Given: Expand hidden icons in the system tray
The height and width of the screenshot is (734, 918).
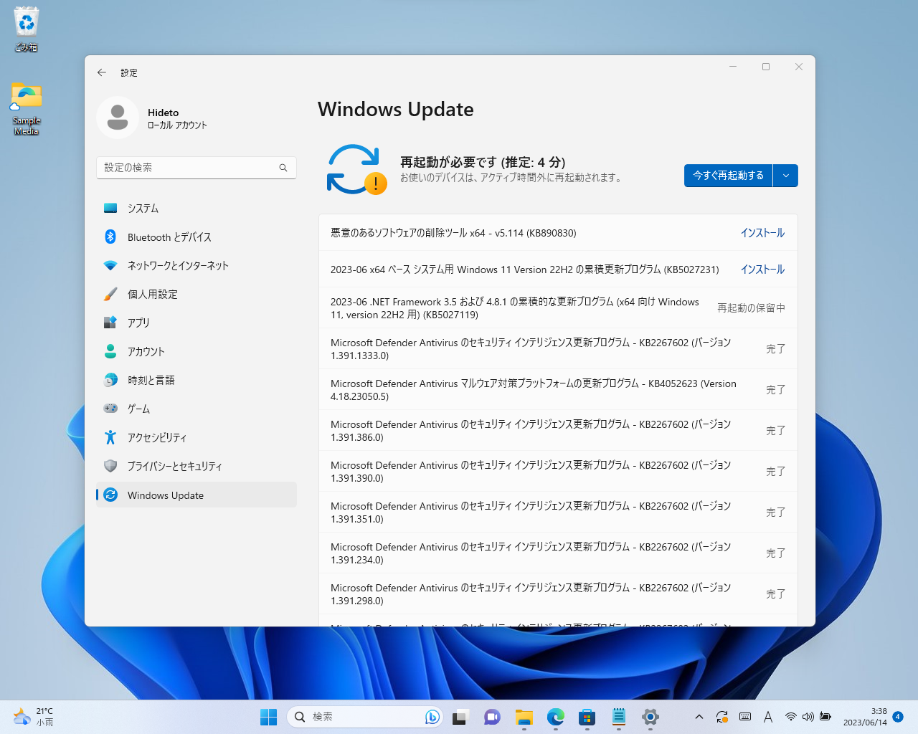Looking at the screenshot, I should coord(699,716).
